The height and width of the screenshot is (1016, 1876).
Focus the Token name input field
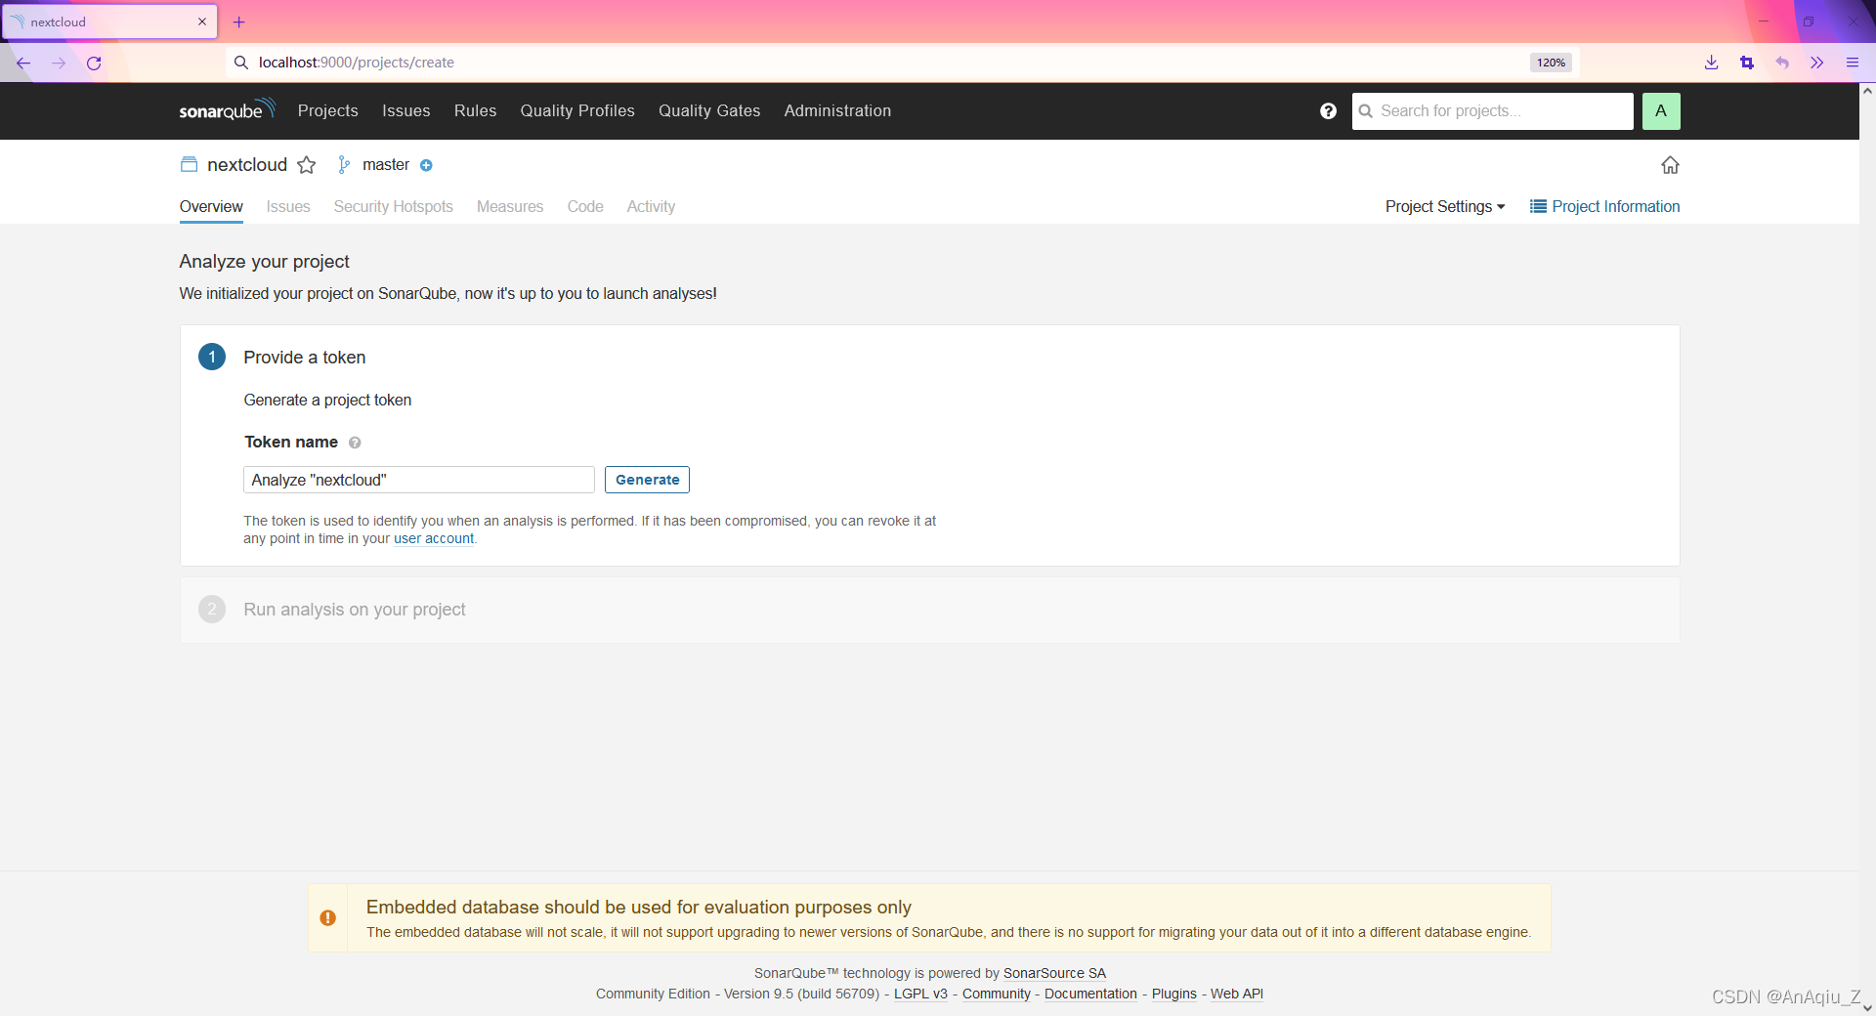click(419, 480)
